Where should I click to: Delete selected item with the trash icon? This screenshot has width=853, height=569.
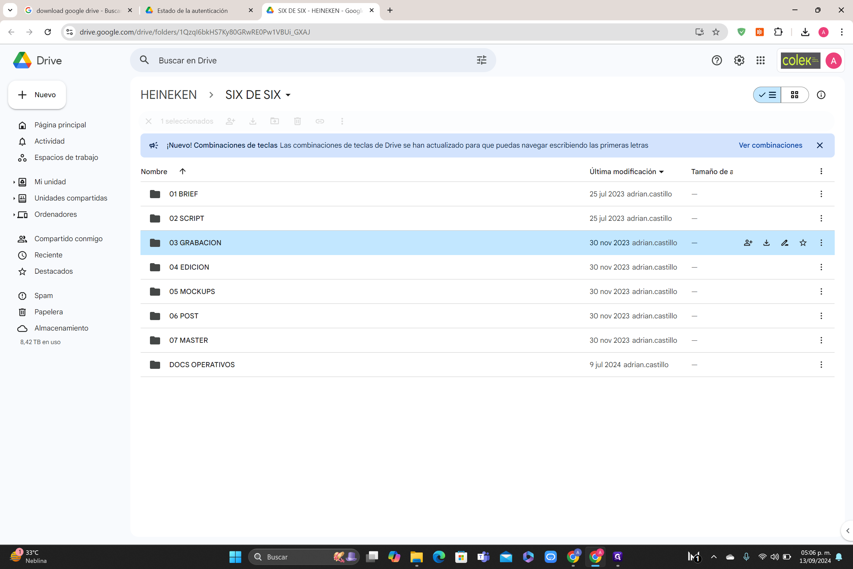point(298,121)
